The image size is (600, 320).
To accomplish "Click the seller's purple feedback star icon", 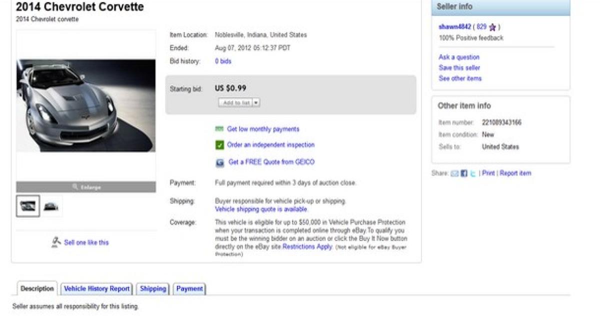I will click(x=492, y=27).
